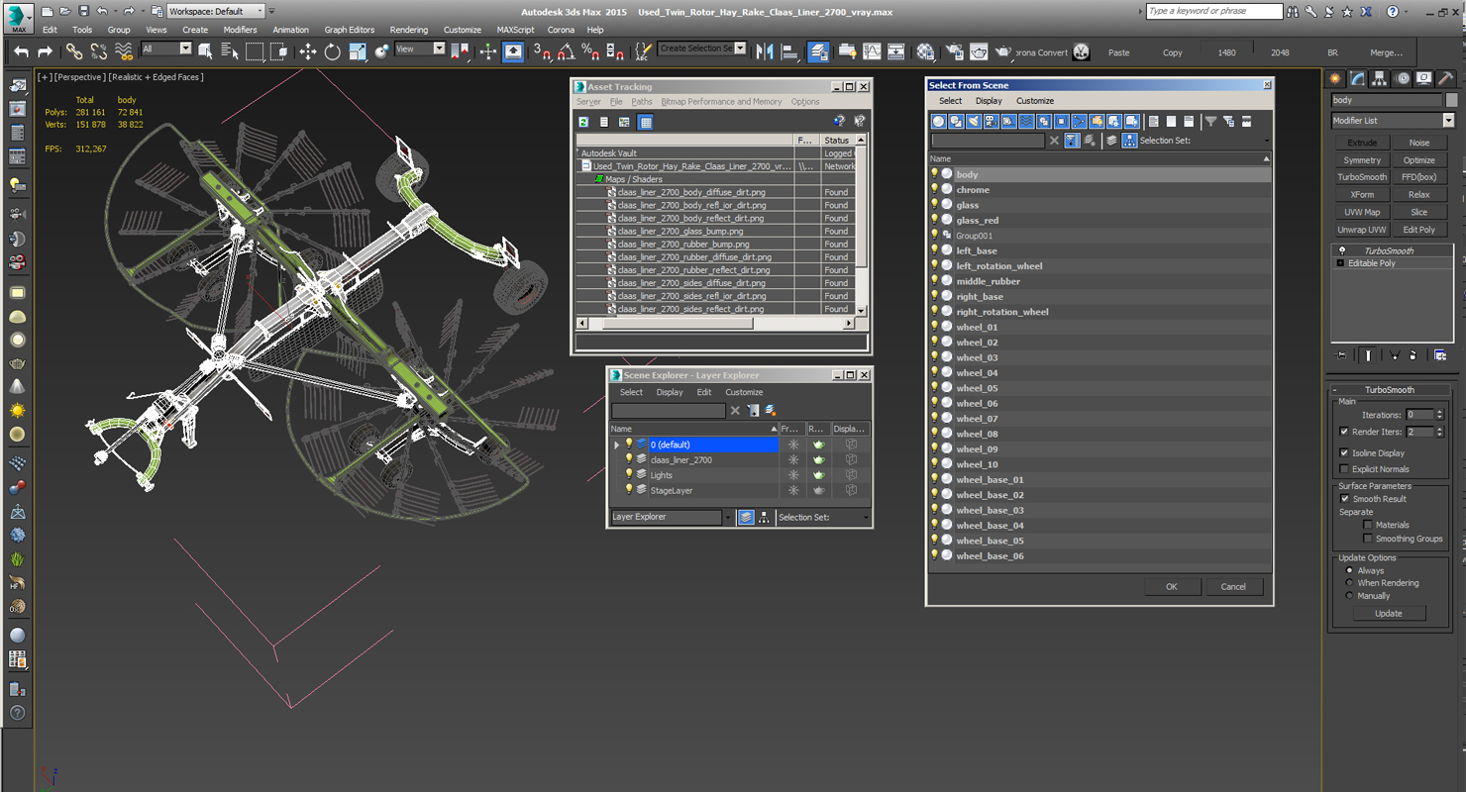Image resolution: width=1466 pixels, height=792 pixels.
Task: Open the Material Editor icon
Action: click(925, 51)
